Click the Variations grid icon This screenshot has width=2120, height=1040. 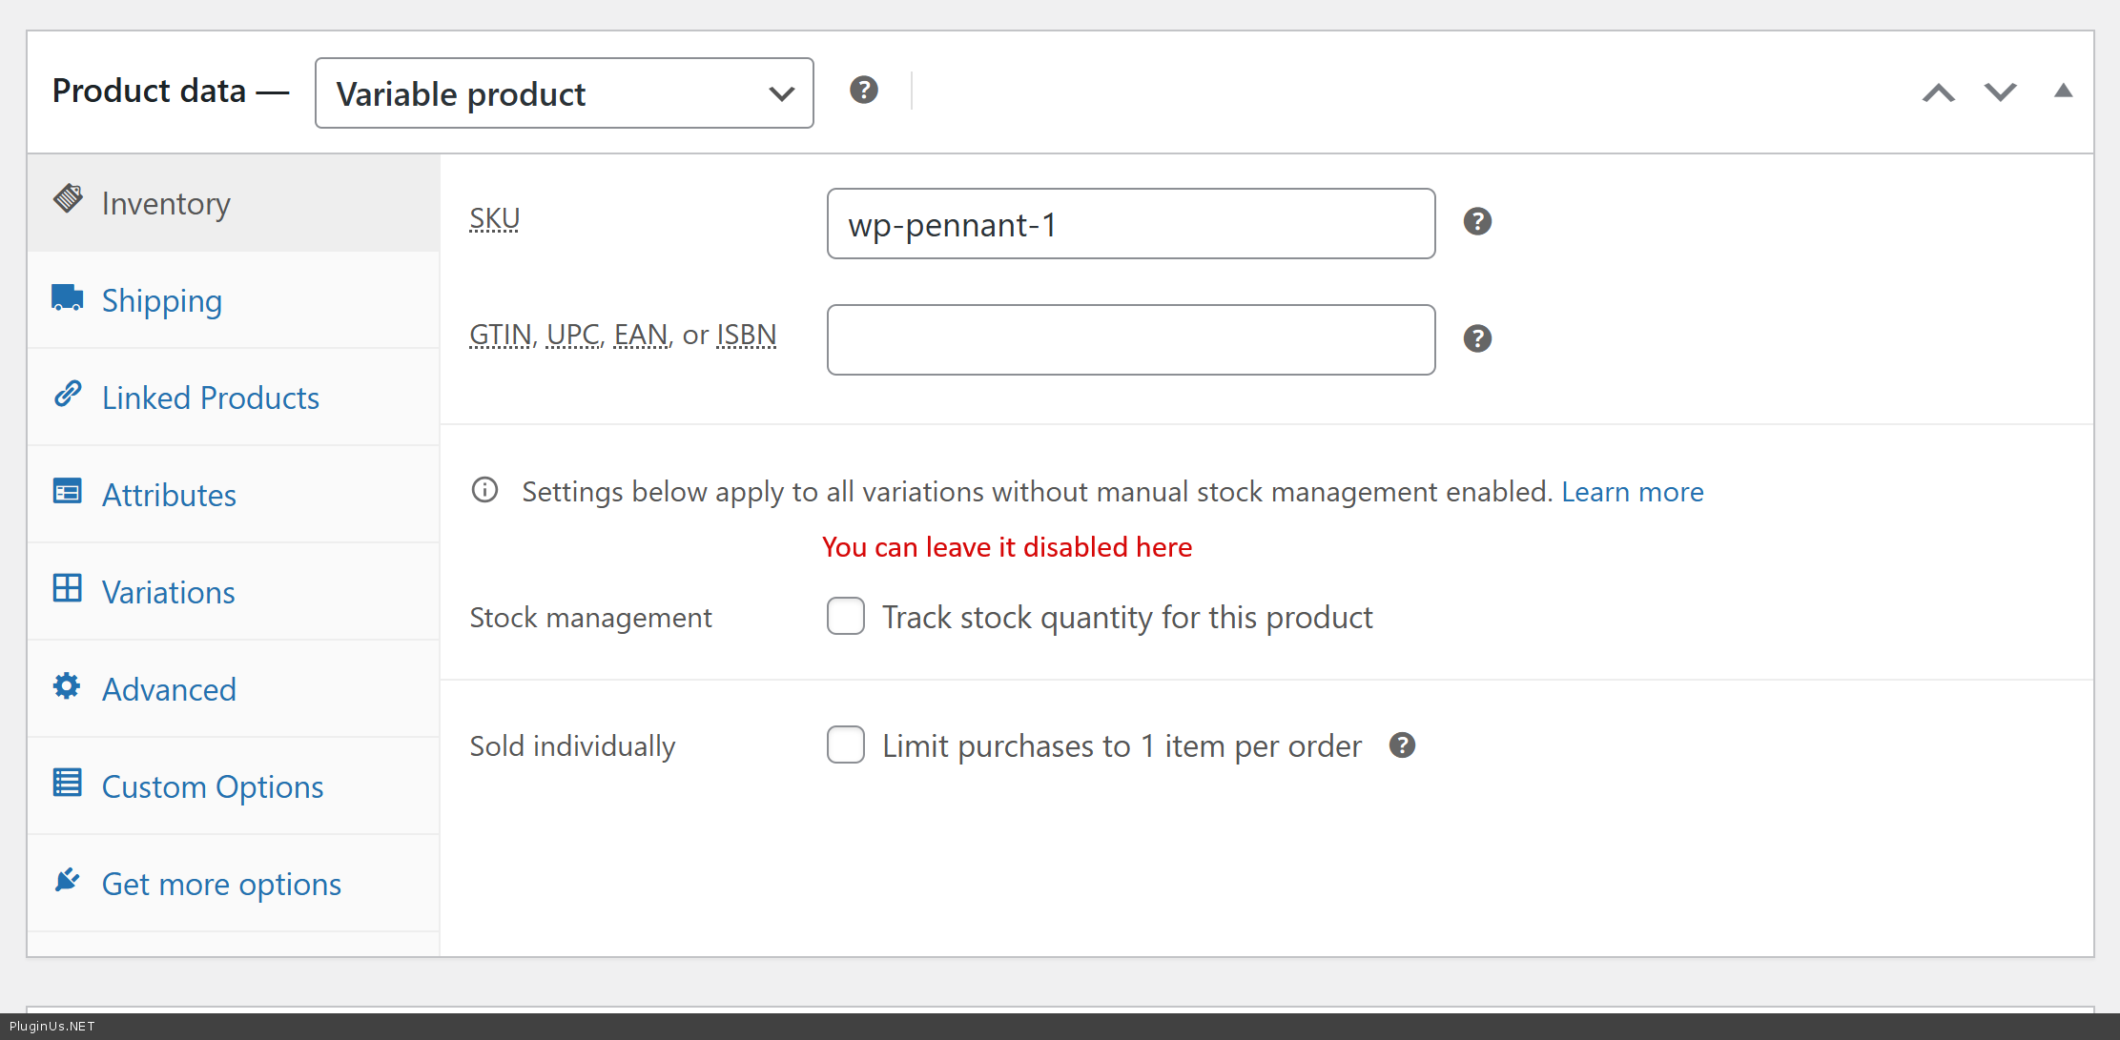(x=67, y=589)
